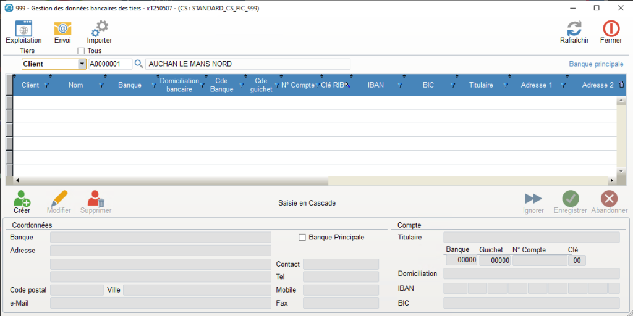Click the tiers code field containing A0000001

click(x=109, y=64)
